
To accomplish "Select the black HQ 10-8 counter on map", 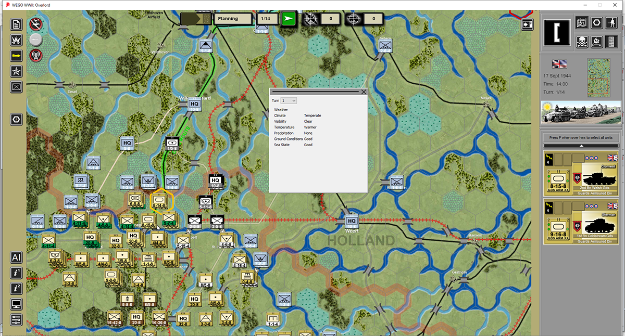I will pyautogui.click(x=216, y=180).
